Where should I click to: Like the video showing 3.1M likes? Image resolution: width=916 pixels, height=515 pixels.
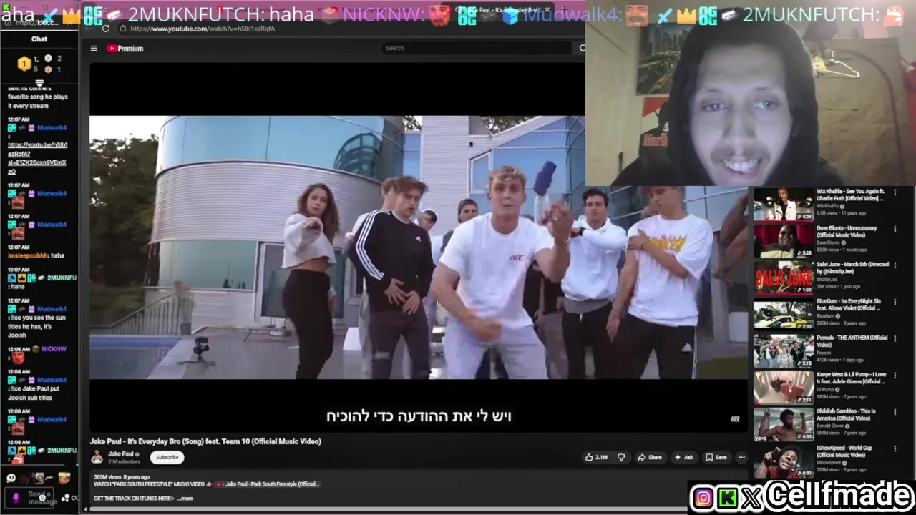point(596,457)
